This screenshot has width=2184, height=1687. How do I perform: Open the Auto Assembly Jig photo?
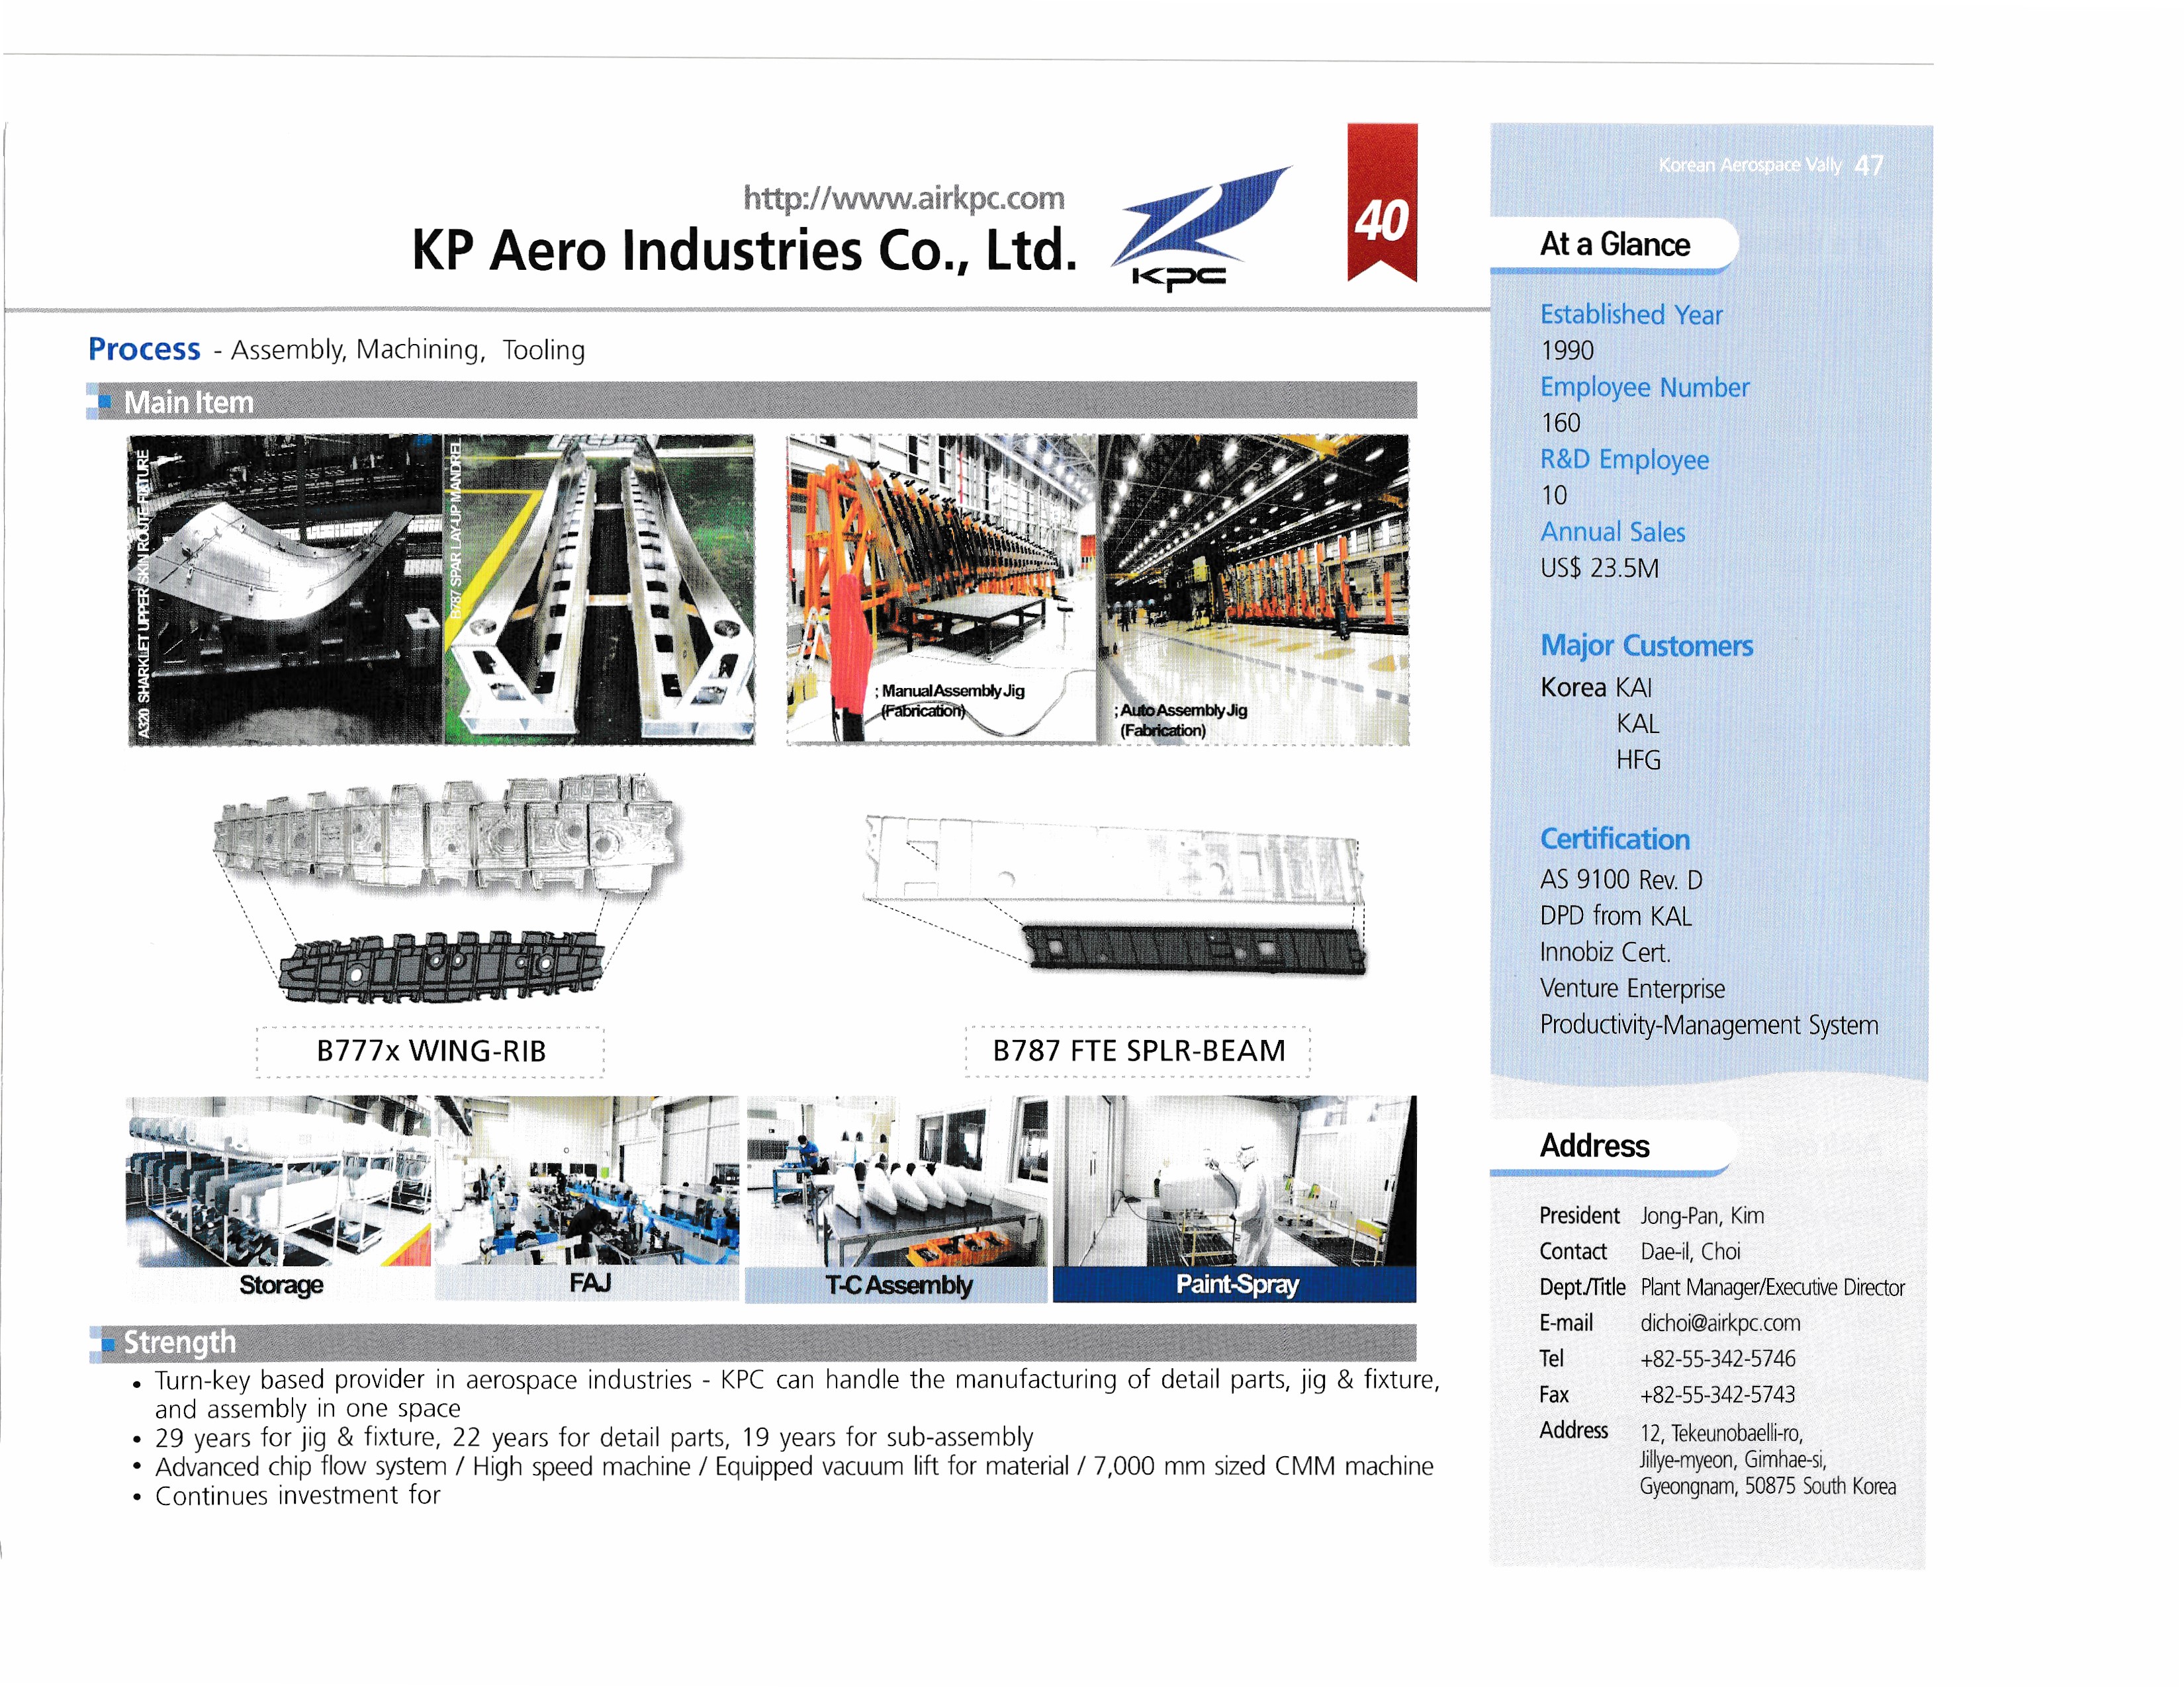click(1253, 589)
